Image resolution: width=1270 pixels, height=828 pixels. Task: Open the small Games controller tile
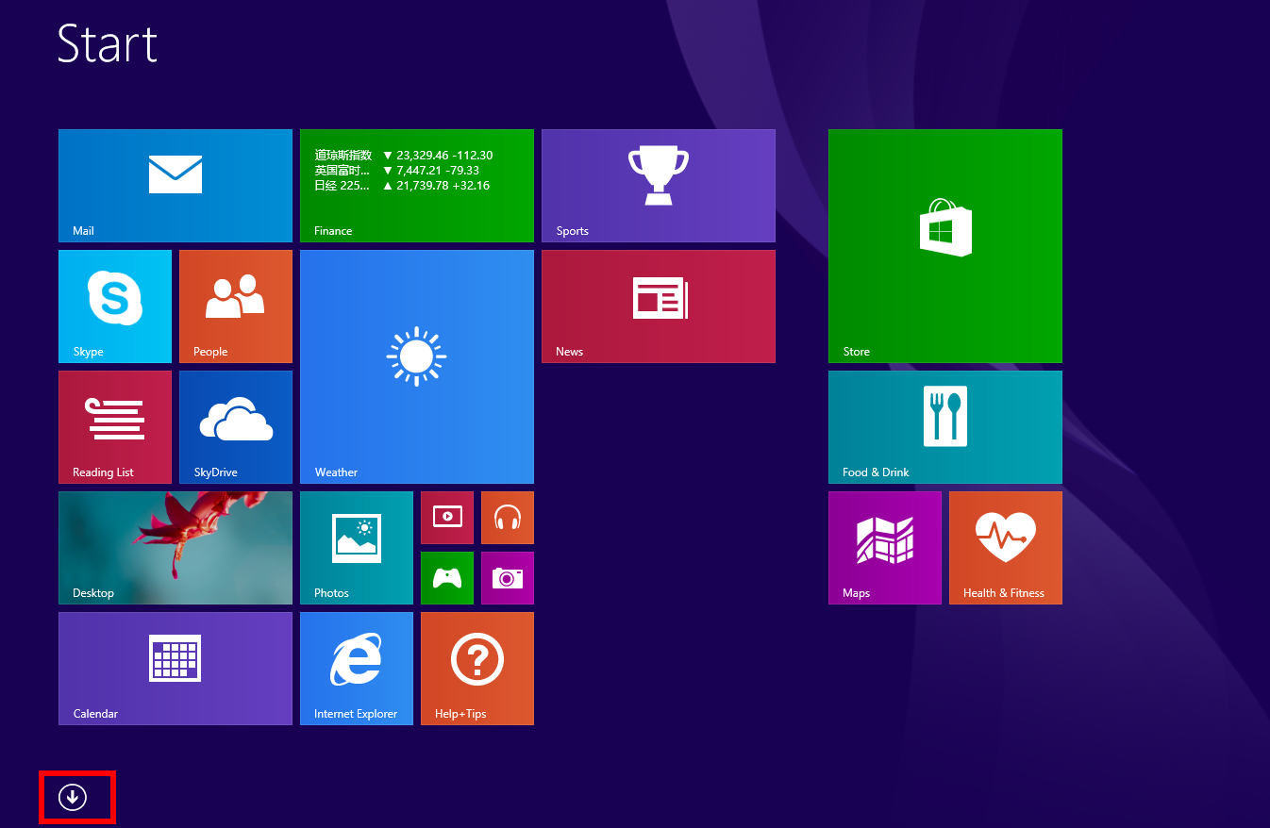click(x=447, y=578)
